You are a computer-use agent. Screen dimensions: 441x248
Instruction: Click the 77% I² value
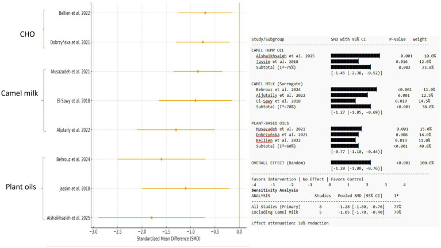coord(398,207)
